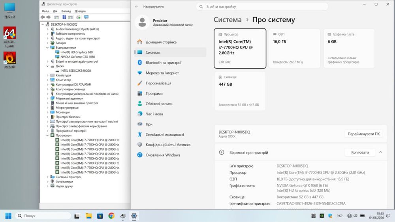Screen dimensions: 395x222
Task: Open the Довідка menu in Device Manager
Action: click(x=80, y=11)
